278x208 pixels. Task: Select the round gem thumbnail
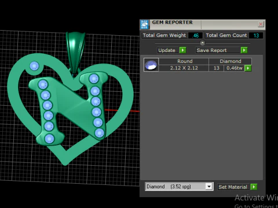[151, 65]
